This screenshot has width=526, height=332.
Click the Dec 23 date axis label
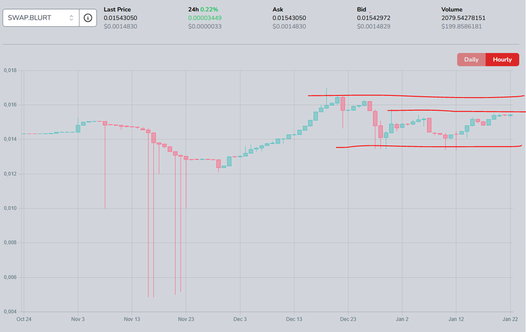pos(348,319)
